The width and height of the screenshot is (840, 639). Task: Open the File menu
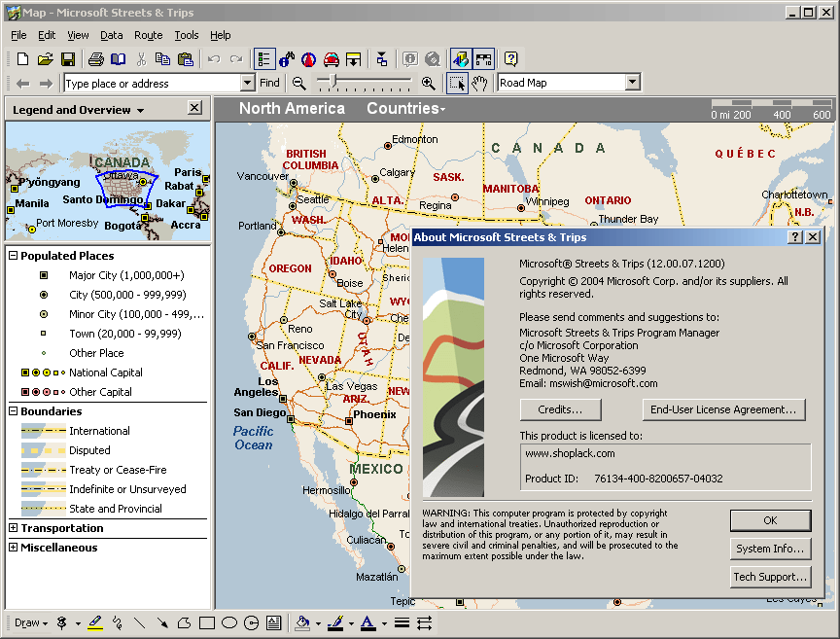coord(18,35)
